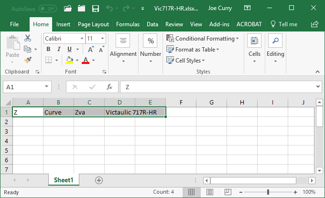The width and height of the screenshot is (325, 198).
Task: Click the Tell me search box
Action: pyautogui.click(x=284, y=24)
